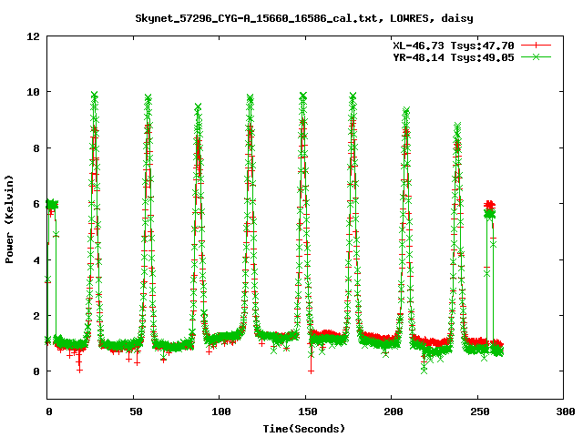Click the plot title Skynet_57296_CYG-A_15660_16586_cal.txt
Viewport: 583px width, 437px height.
[304, 18]
